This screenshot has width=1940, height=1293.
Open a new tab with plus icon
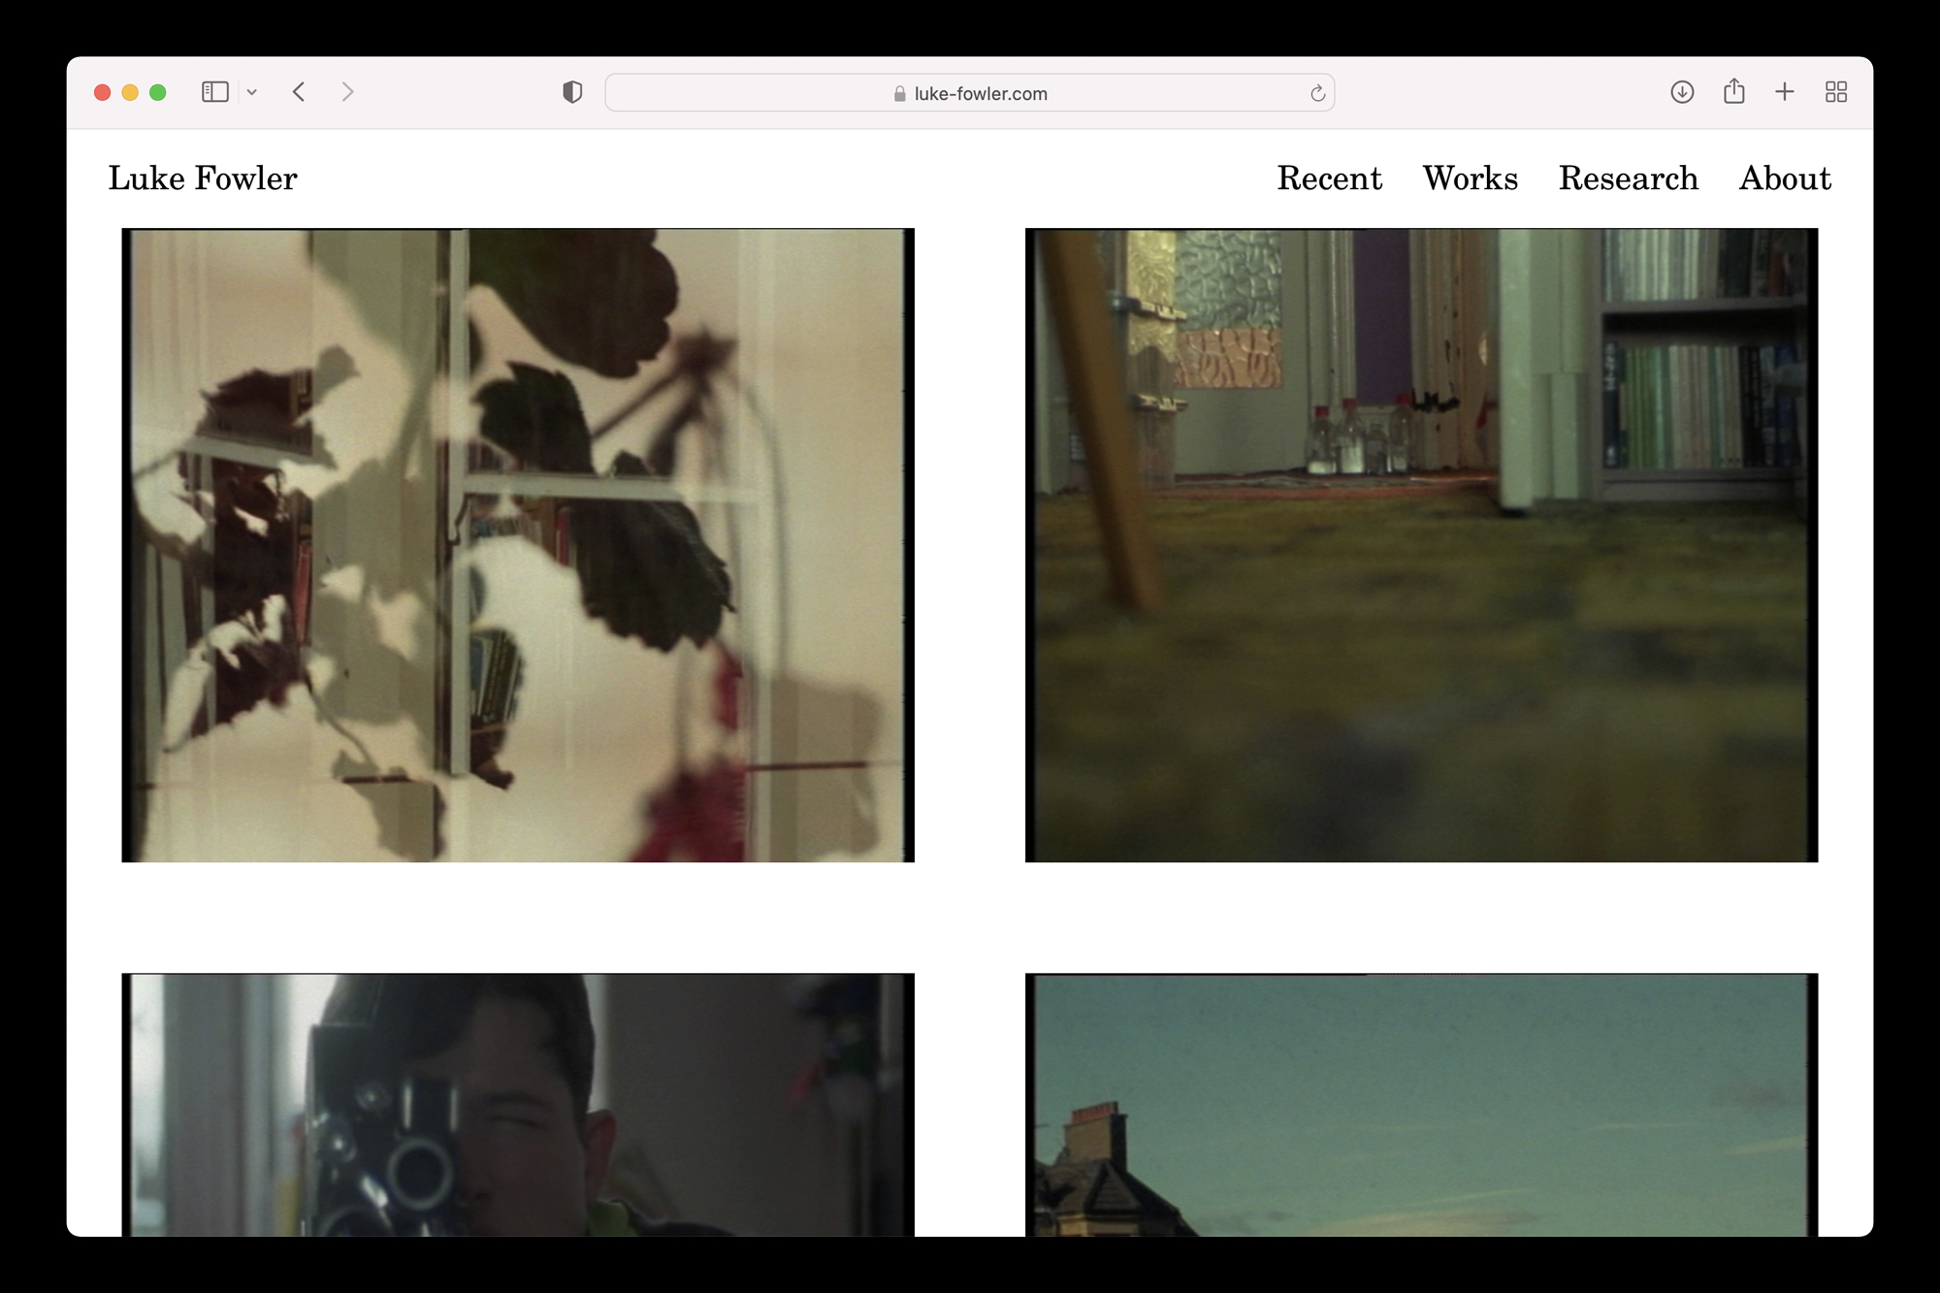pyautogui.click(x=1784, y=92)
